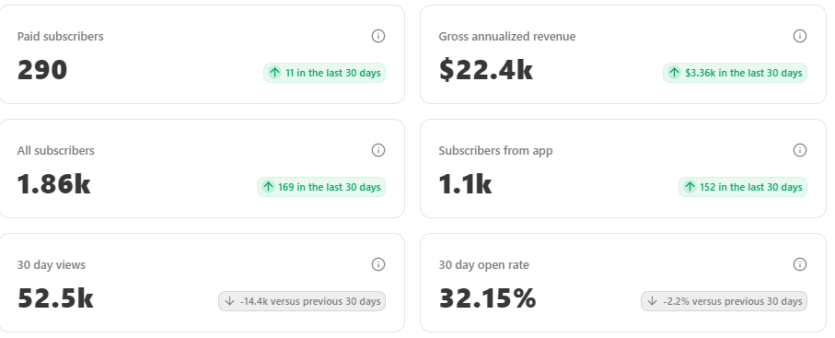
Task: Click the 'All subscribers' label
Action: (56, 150)
